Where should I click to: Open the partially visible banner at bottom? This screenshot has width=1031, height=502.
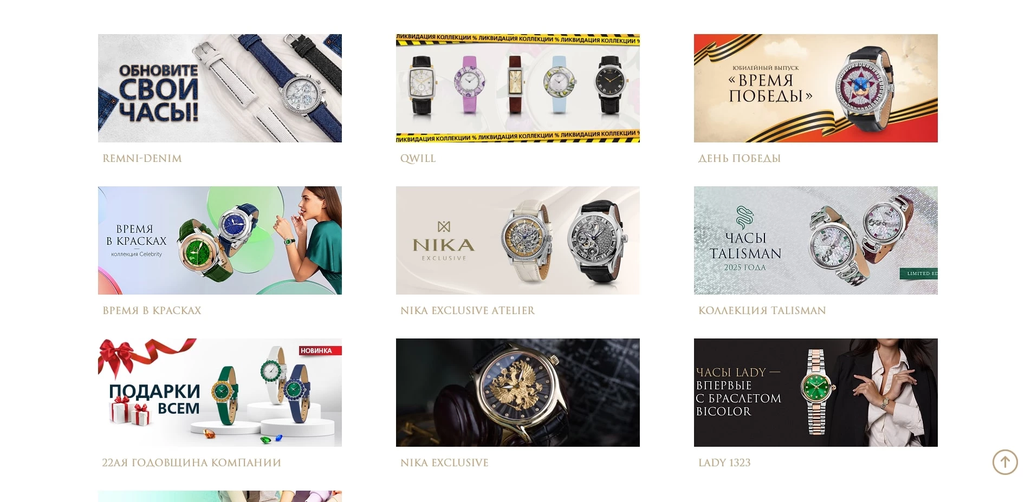pos(220,496)
